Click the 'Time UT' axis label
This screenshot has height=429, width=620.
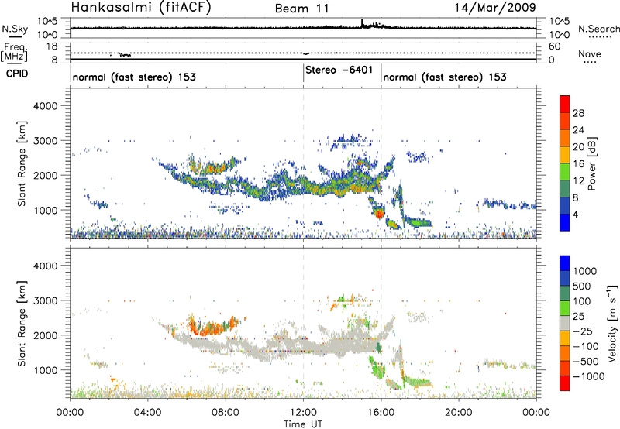(303, 424)
